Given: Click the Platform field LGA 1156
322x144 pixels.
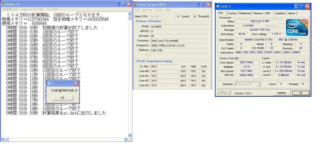Looking at the screenshot, I should (180, 50).
